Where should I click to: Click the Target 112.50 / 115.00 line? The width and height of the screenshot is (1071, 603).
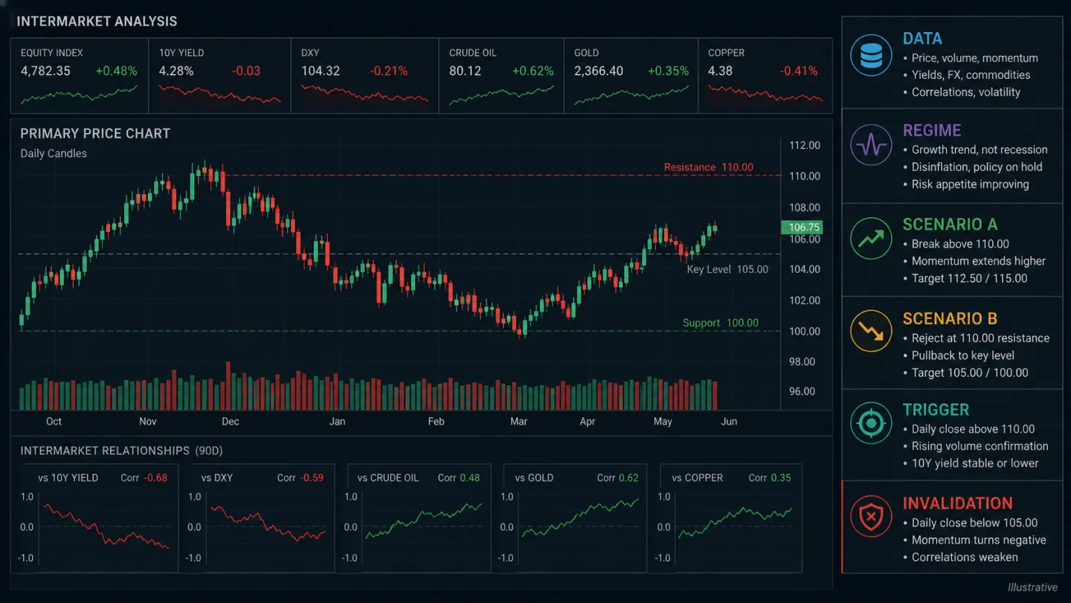pyautogui.click(x=969, y=278)
